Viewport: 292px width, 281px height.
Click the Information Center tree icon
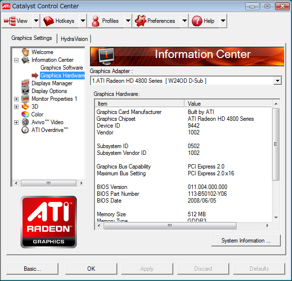coord(25,60)
